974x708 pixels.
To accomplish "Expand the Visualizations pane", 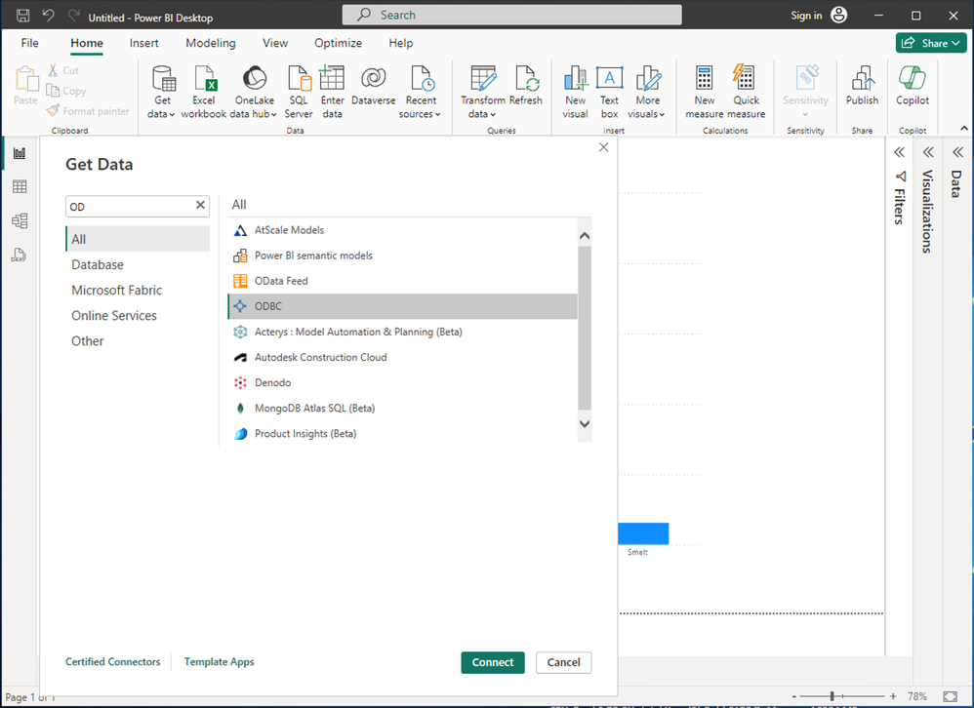I will (x=928, y=152).
